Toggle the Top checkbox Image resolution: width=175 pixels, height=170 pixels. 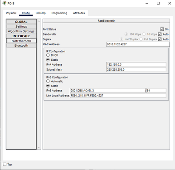(x=5, y=164)
